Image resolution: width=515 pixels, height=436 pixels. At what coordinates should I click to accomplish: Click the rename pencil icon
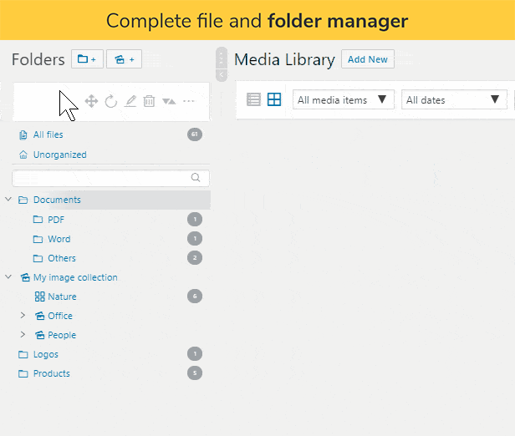tap(130, 101)
